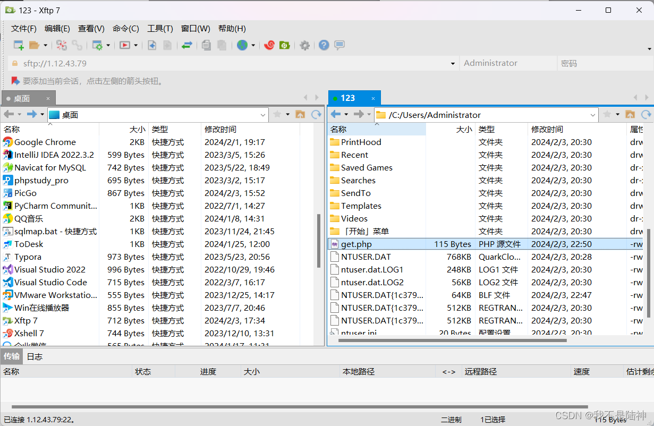Switch to the 日志 tab

pos(34,356)
